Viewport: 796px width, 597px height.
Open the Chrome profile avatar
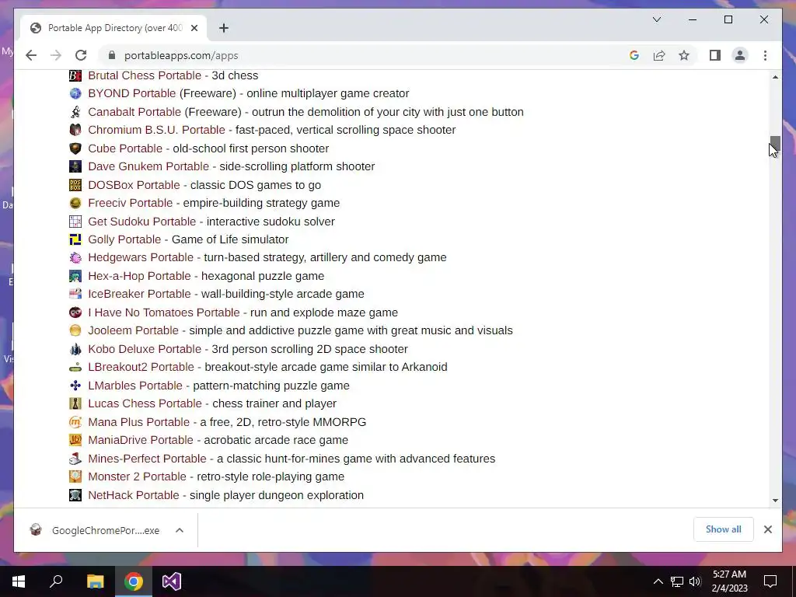pos(740,55)
